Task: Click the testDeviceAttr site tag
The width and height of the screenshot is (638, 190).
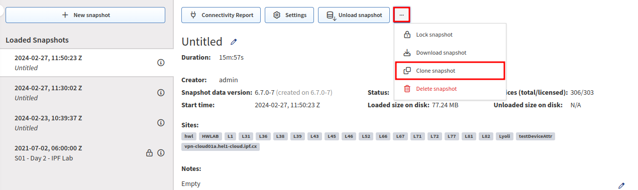Action: click(x=536, y=136)
